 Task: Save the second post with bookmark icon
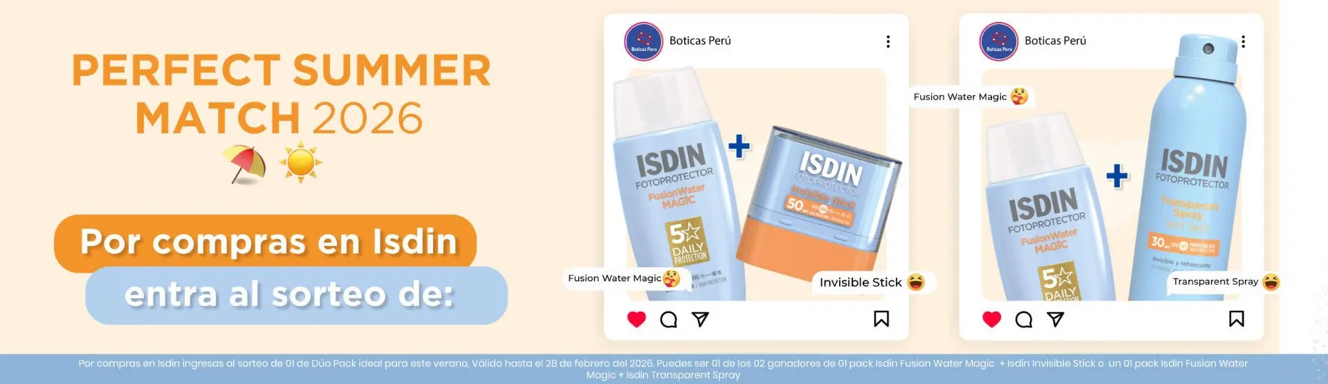(x=1237, y=318)
